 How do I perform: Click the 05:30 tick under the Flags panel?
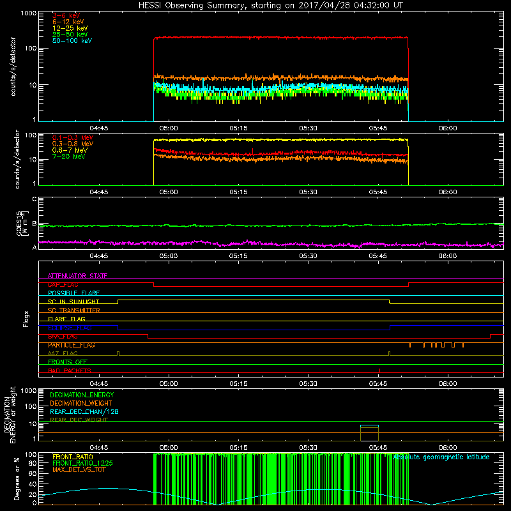[x=308, y=384]
